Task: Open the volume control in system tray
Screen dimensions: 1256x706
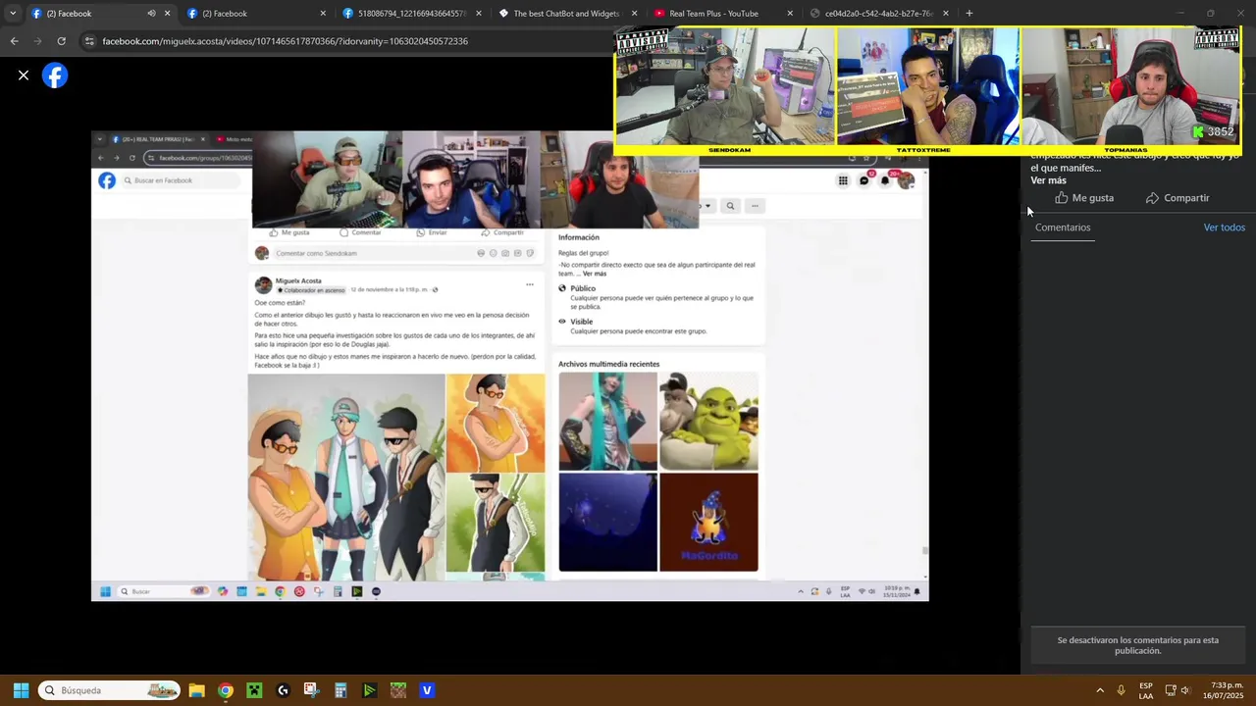Action: [x=1185, y=690]
